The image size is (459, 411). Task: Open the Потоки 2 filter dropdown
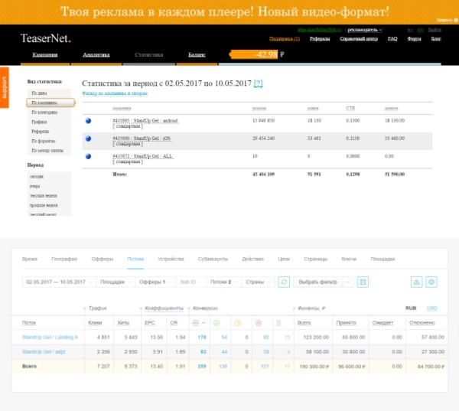coord(224,282)
